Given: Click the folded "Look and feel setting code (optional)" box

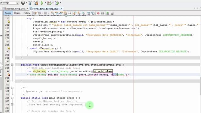Looking at the screenshot, I should click(56, 105).
